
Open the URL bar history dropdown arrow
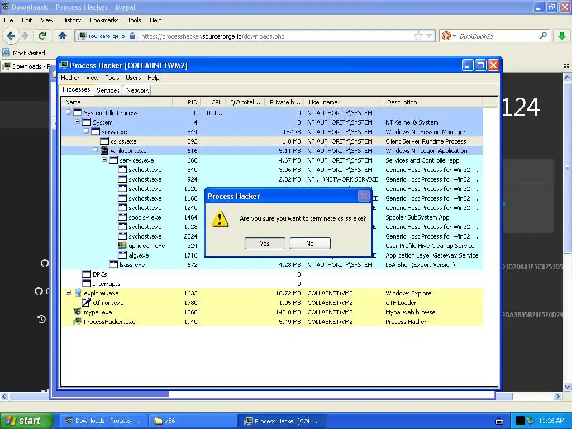click(430, 36)
